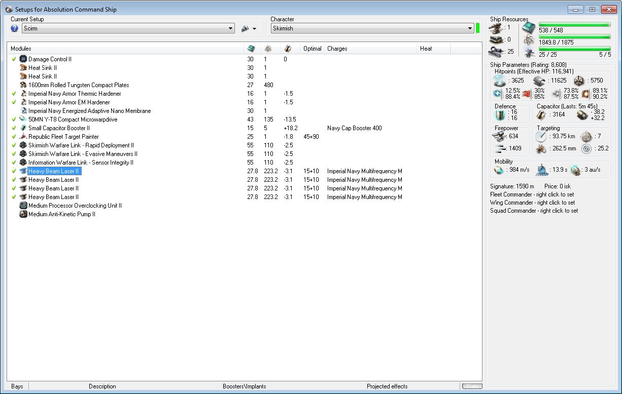The height and width of the screenshot is (394, 622).
Task: Click the powergrid usage bar 1849.8 / 1875
Action: point(574,36)
